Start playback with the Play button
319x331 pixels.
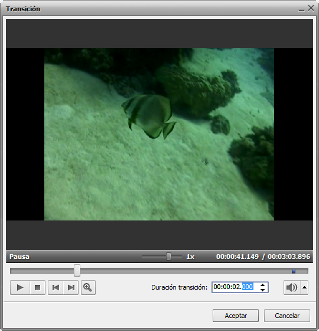pyautogui.click(x=20, y=287)
